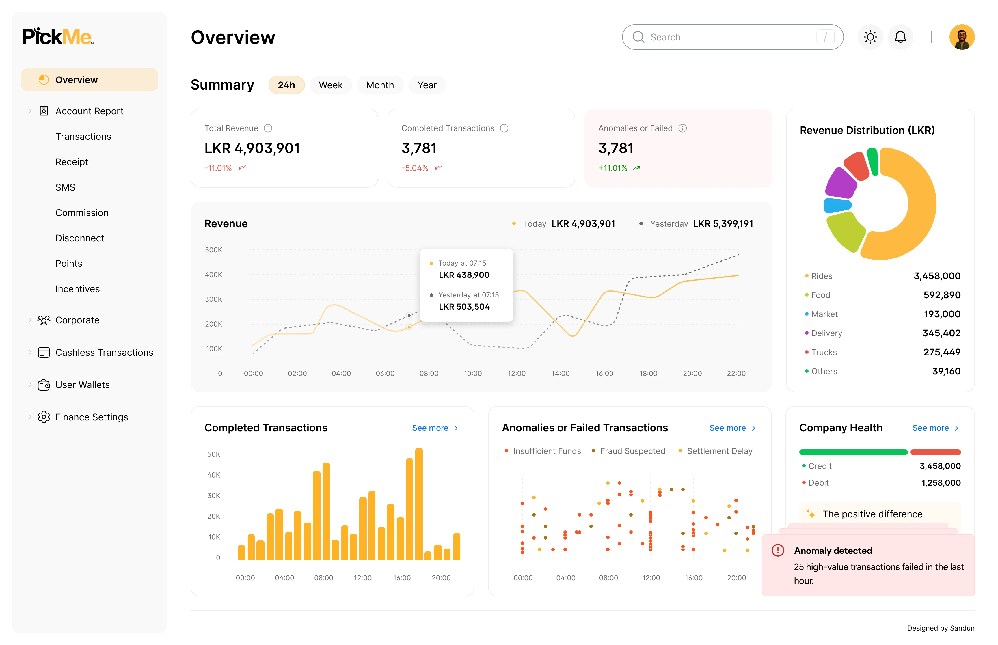The image size is (998, 645).
Task: Click Completed Transactions downward trend icon
Action: pyautogui.click(x=438, y=168)
